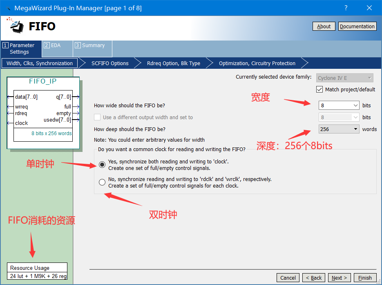Screen dimensions: 382x285
Task: Click 'How deep should the FIFO be?' label
Action: point(130,129)
